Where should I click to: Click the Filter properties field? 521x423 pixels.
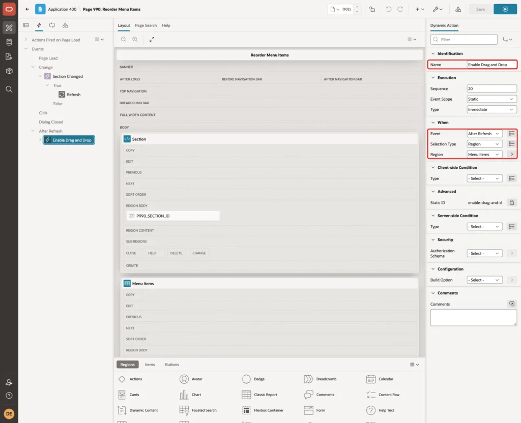point(464,40)
